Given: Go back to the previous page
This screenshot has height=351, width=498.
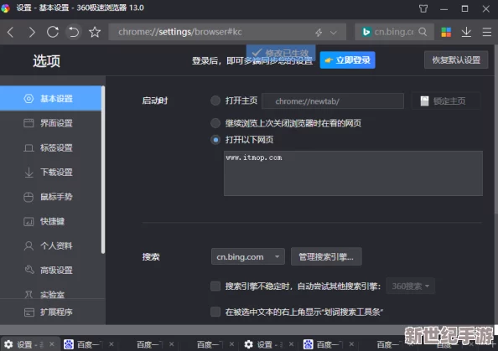Looking at the screenshot, I should coord(11,32).
